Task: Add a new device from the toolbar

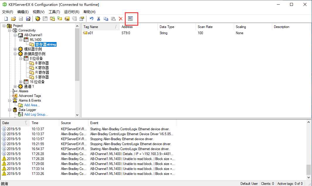Action: (45, 19)
